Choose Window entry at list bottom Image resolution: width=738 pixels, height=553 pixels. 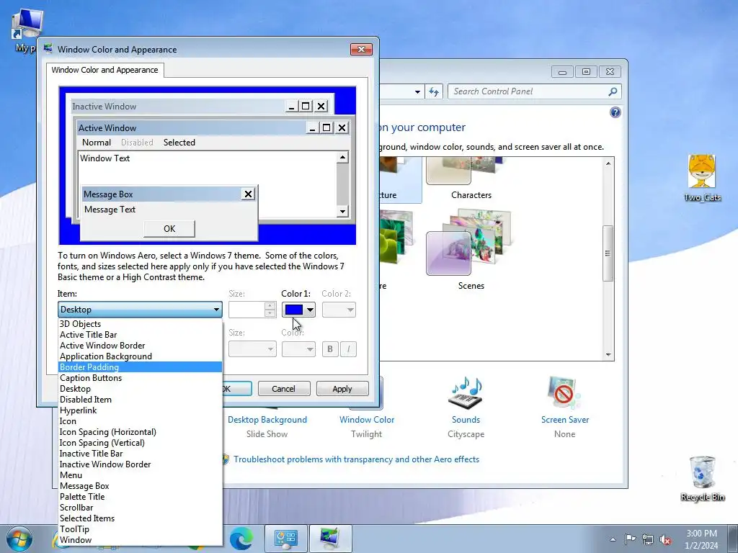(140, 540)
